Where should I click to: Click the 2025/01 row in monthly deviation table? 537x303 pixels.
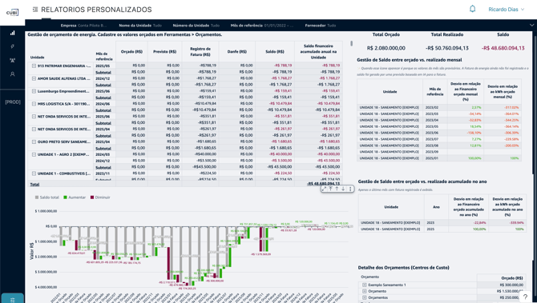point(439,158)
